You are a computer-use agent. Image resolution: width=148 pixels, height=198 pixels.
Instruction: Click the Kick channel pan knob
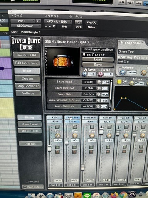(57, 136)
